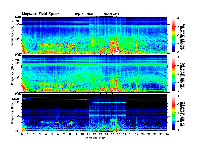Click the "station=IST" label
The image size is (199, 154).
[112, 14]
